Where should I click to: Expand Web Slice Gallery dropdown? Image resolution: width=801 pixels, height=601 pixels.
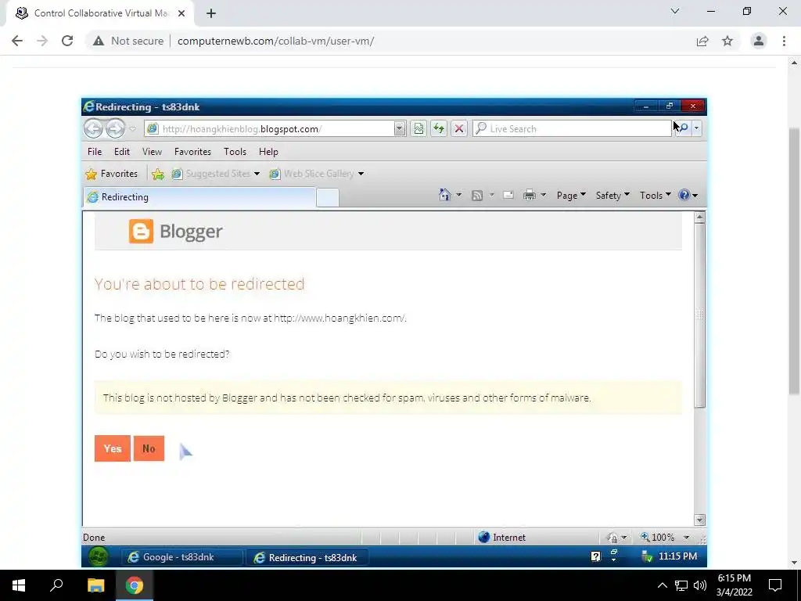tap(361, 174)
